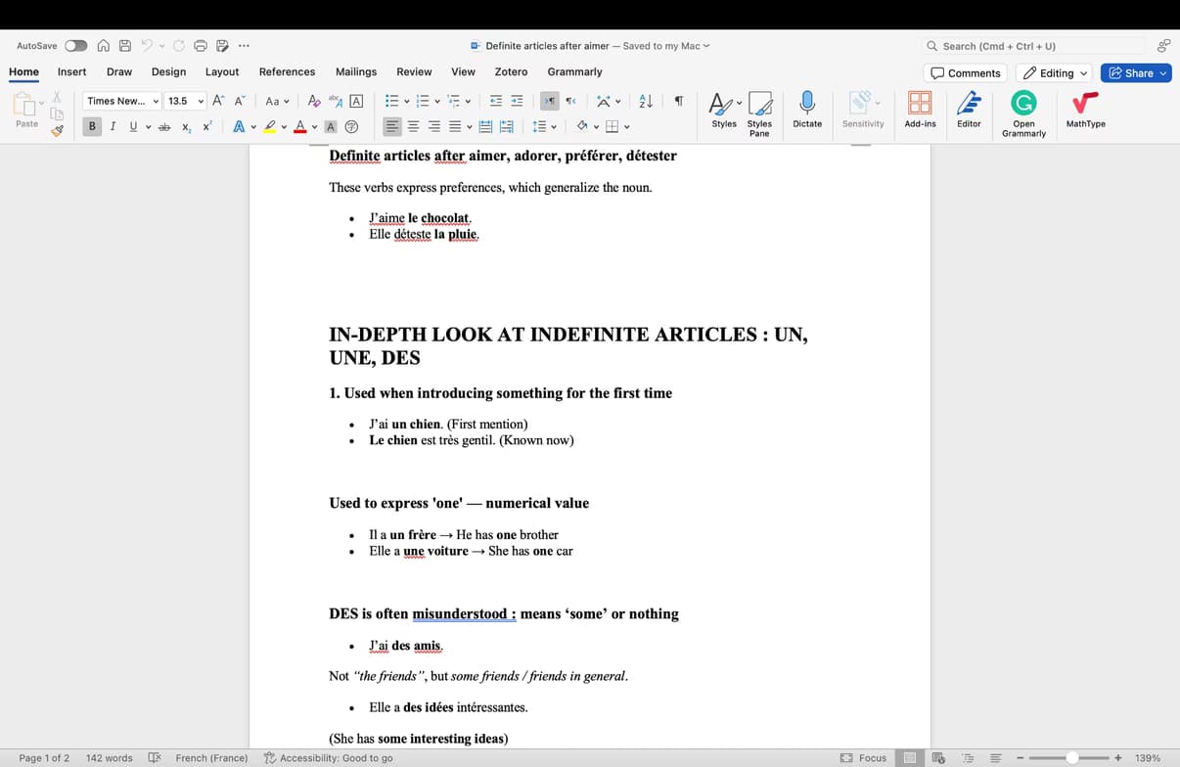Select the Format Painter
Screen dimensions: 1180x767
click(x=58, y=129)
